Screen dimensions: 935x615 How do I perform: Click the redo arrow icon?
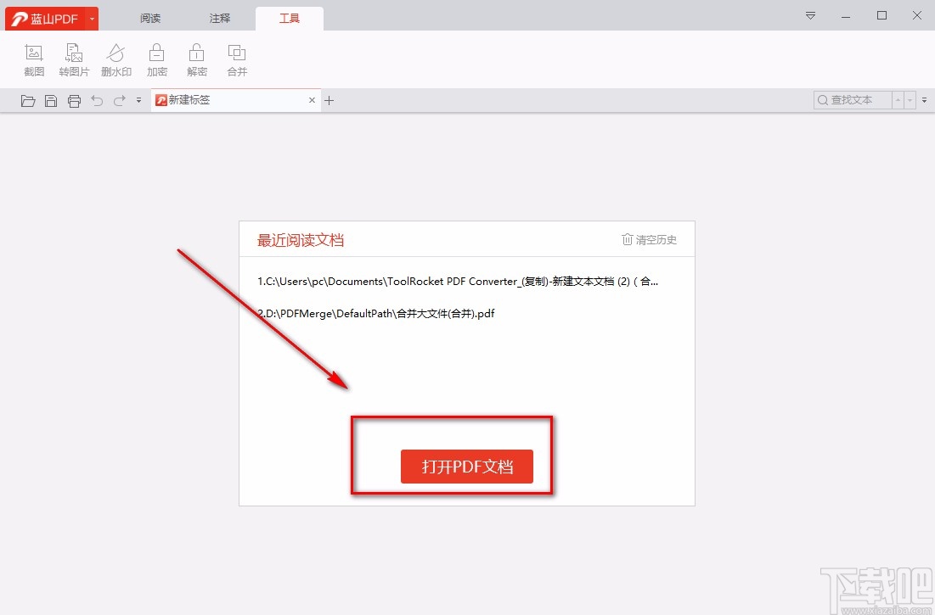tap(119, 100)
